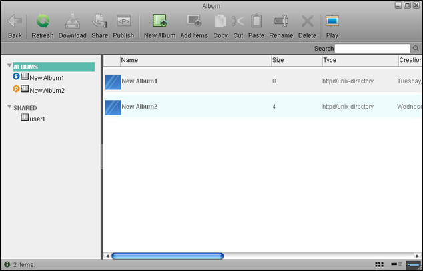Click into the Search text field
423x271 pixels.
(x=372, y=49)
